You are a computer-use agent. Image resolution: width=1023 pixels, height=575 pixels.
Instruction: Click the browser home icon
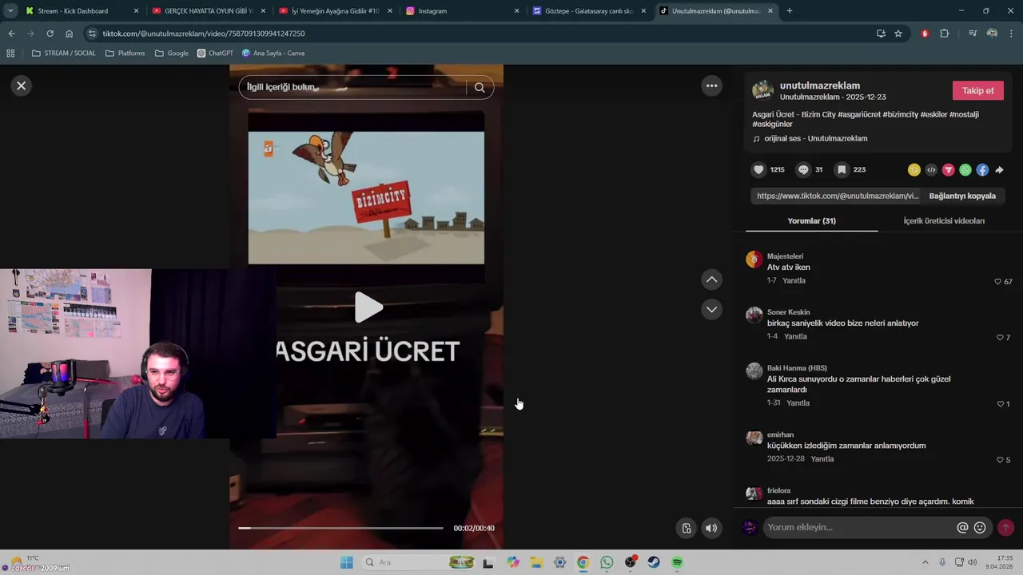coord(69,34)
